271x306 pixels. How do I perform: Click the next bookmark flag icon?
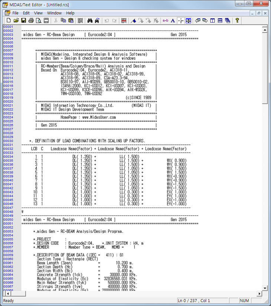(141, 20)
